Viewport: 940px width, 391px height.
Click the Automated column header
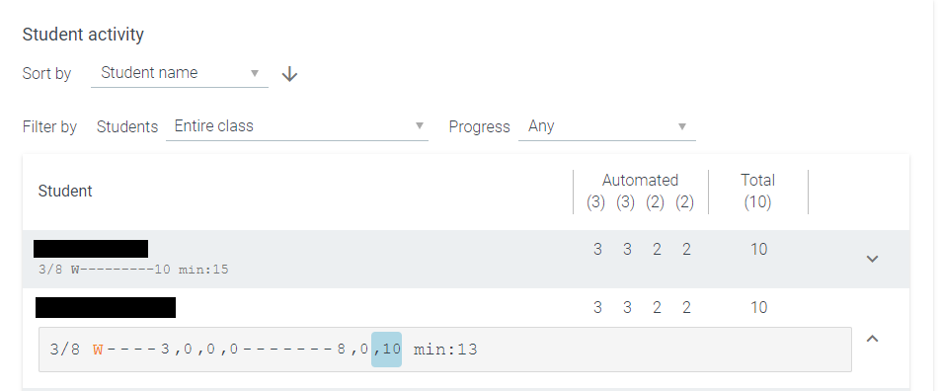tap(640, 180)
